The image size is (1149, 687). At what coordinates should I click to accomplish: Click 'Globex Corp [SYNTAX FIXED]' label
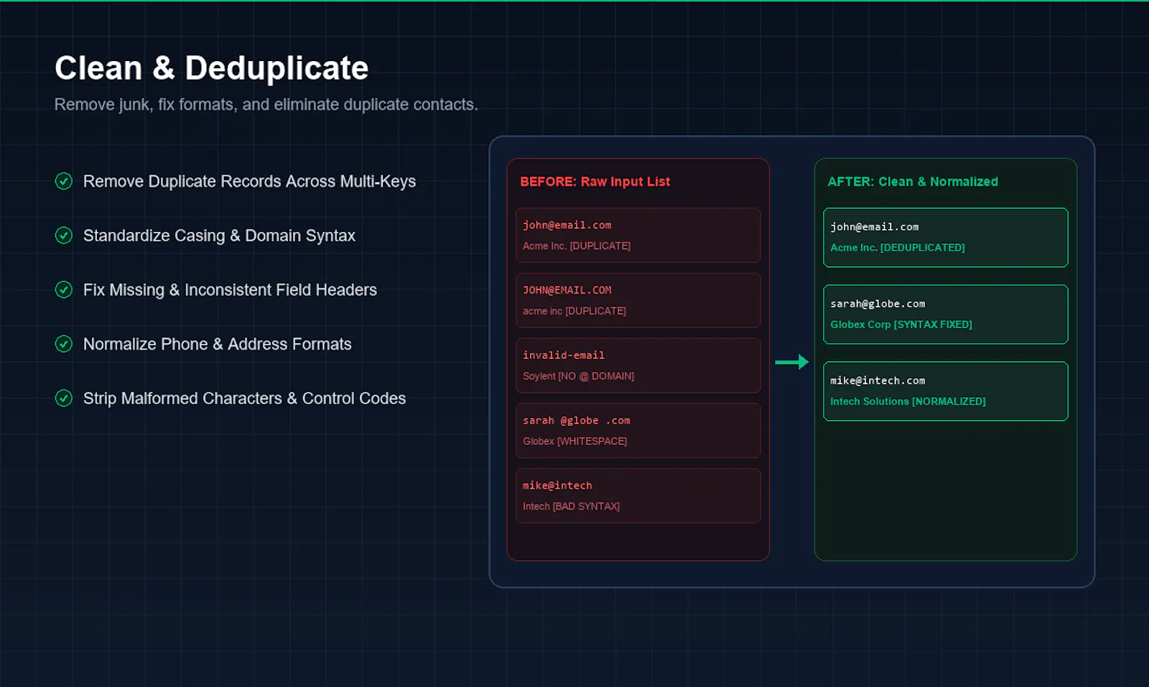click(901, 324)
